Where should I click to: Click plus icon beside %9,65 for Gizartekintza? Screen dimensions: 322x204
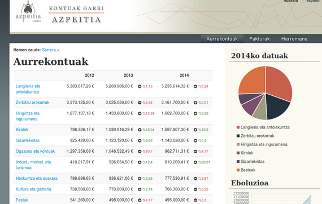point(140,140)
